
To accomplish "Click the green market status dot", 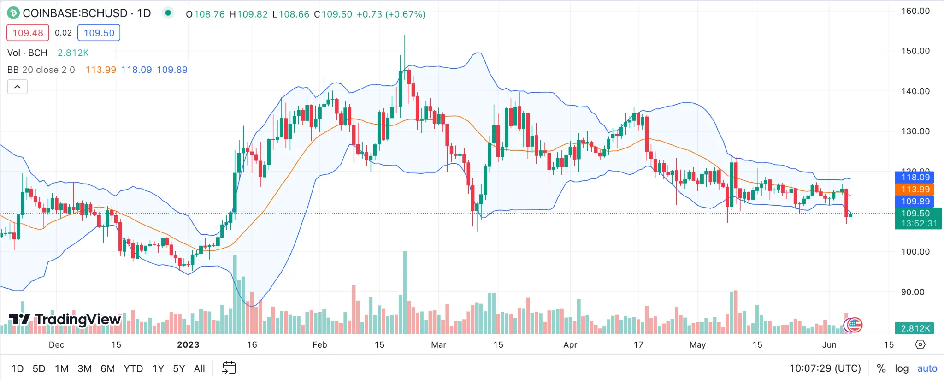I will 168,13.
